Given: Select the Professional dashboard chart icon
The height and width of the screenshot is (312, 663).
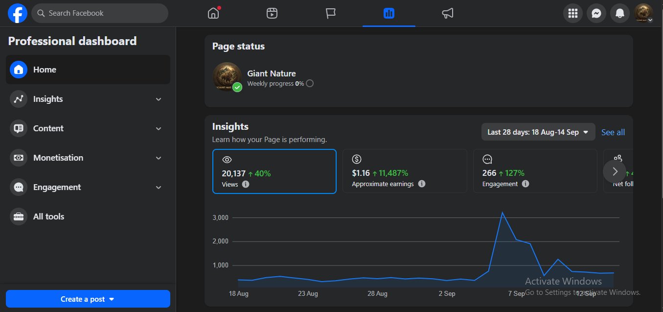Looking at the screenshot, I should 389,13.
